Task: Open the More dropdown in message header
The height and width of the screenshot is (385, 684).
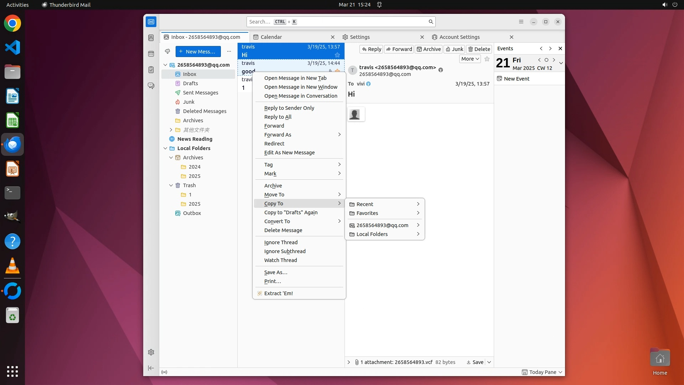Action: (470, 59)
